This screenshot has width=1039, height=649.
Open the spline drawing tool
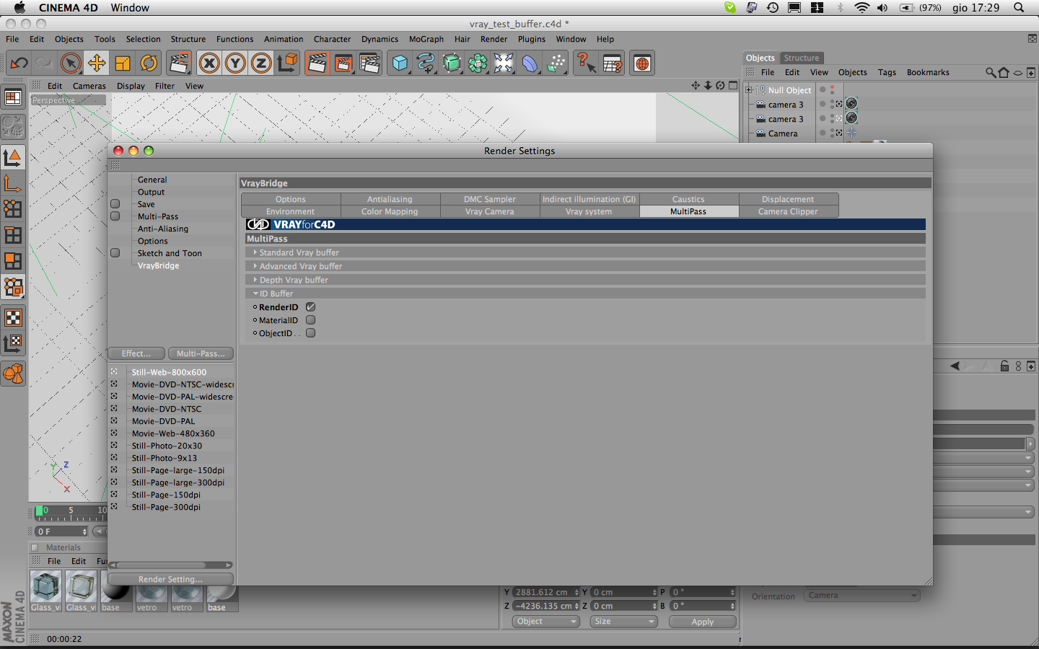[x=426, y=63]
